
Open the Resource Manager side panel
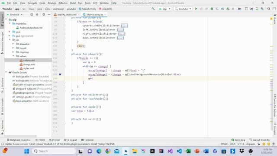coord(2,43)
